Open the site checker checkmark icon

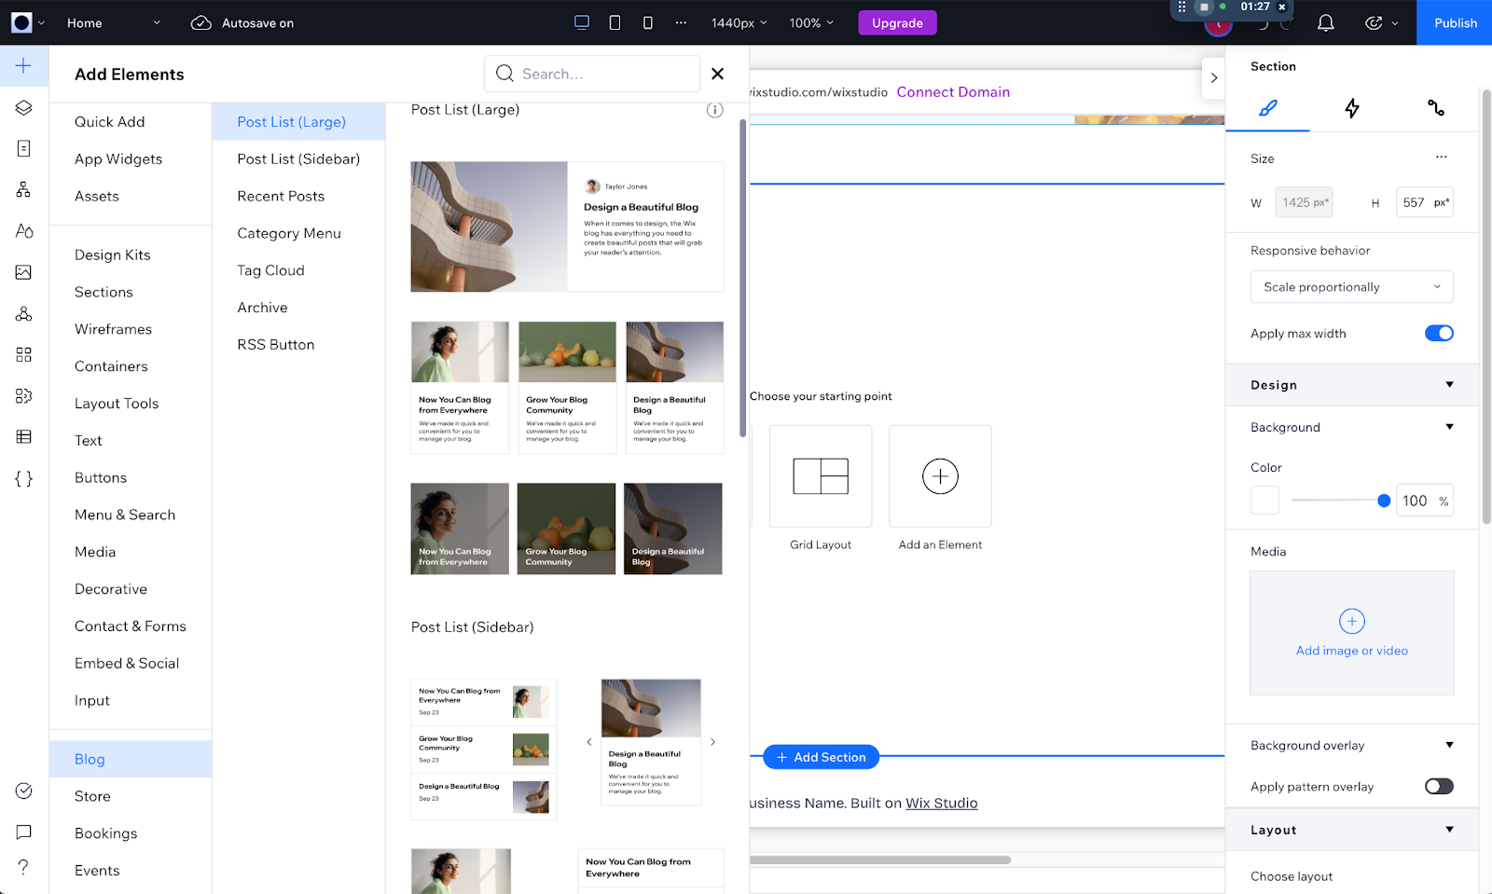click(x=23, y=791)
